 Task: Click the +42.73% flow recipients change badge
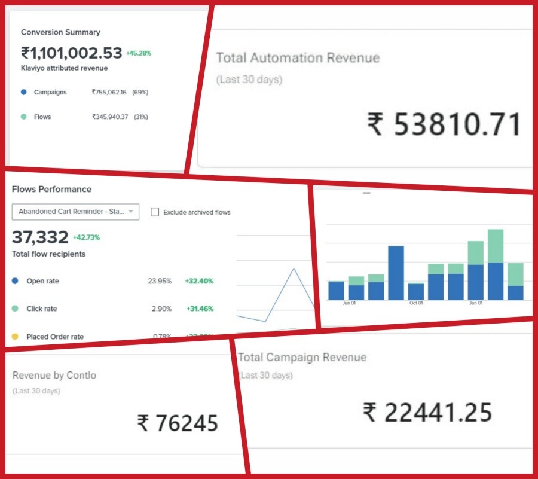(86, 237)
